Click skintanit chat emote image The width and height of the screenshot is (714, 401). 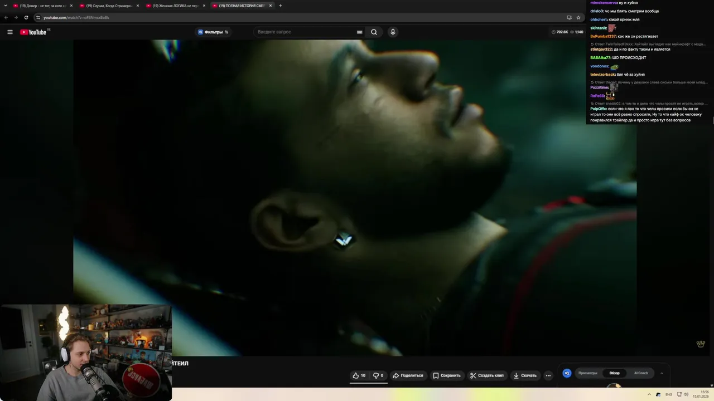[x=612, y=28]
